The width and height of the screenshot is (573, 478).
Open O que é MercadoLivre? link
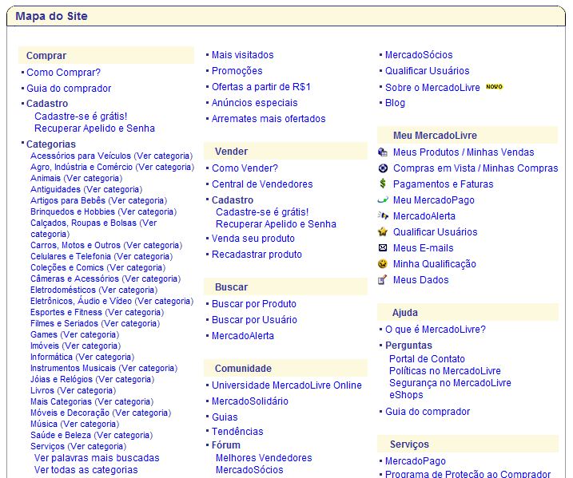click(x=436, y=330)
